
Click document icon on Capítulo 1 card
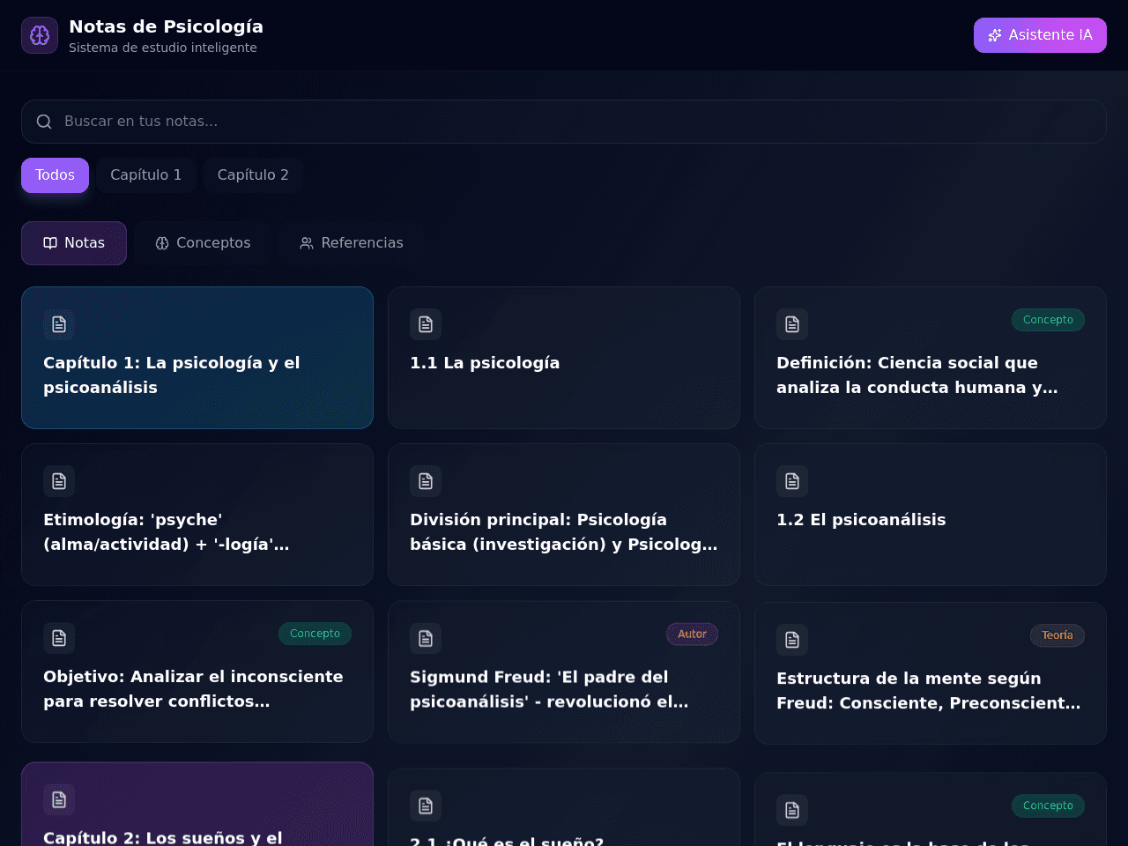pyautogui.click(x=59, y=324)
